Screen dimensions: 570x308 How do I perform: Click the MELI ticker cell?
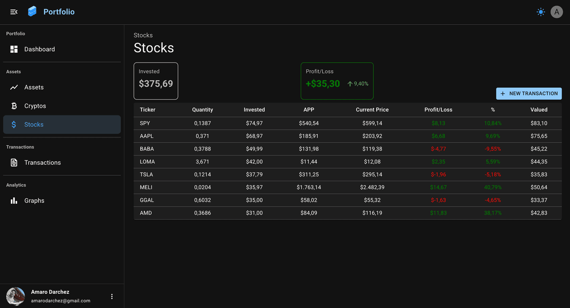(x=146, y=187)
